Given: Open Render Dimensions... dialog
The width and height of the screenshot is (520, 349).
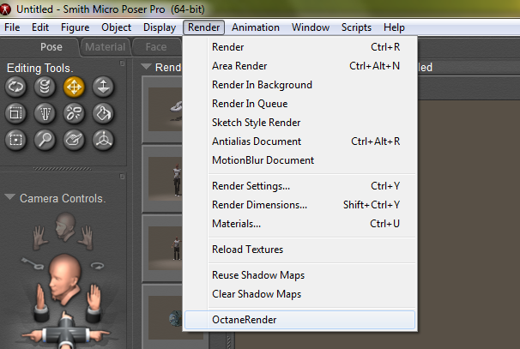Looking at the screenshot, I should pos(299,205).
